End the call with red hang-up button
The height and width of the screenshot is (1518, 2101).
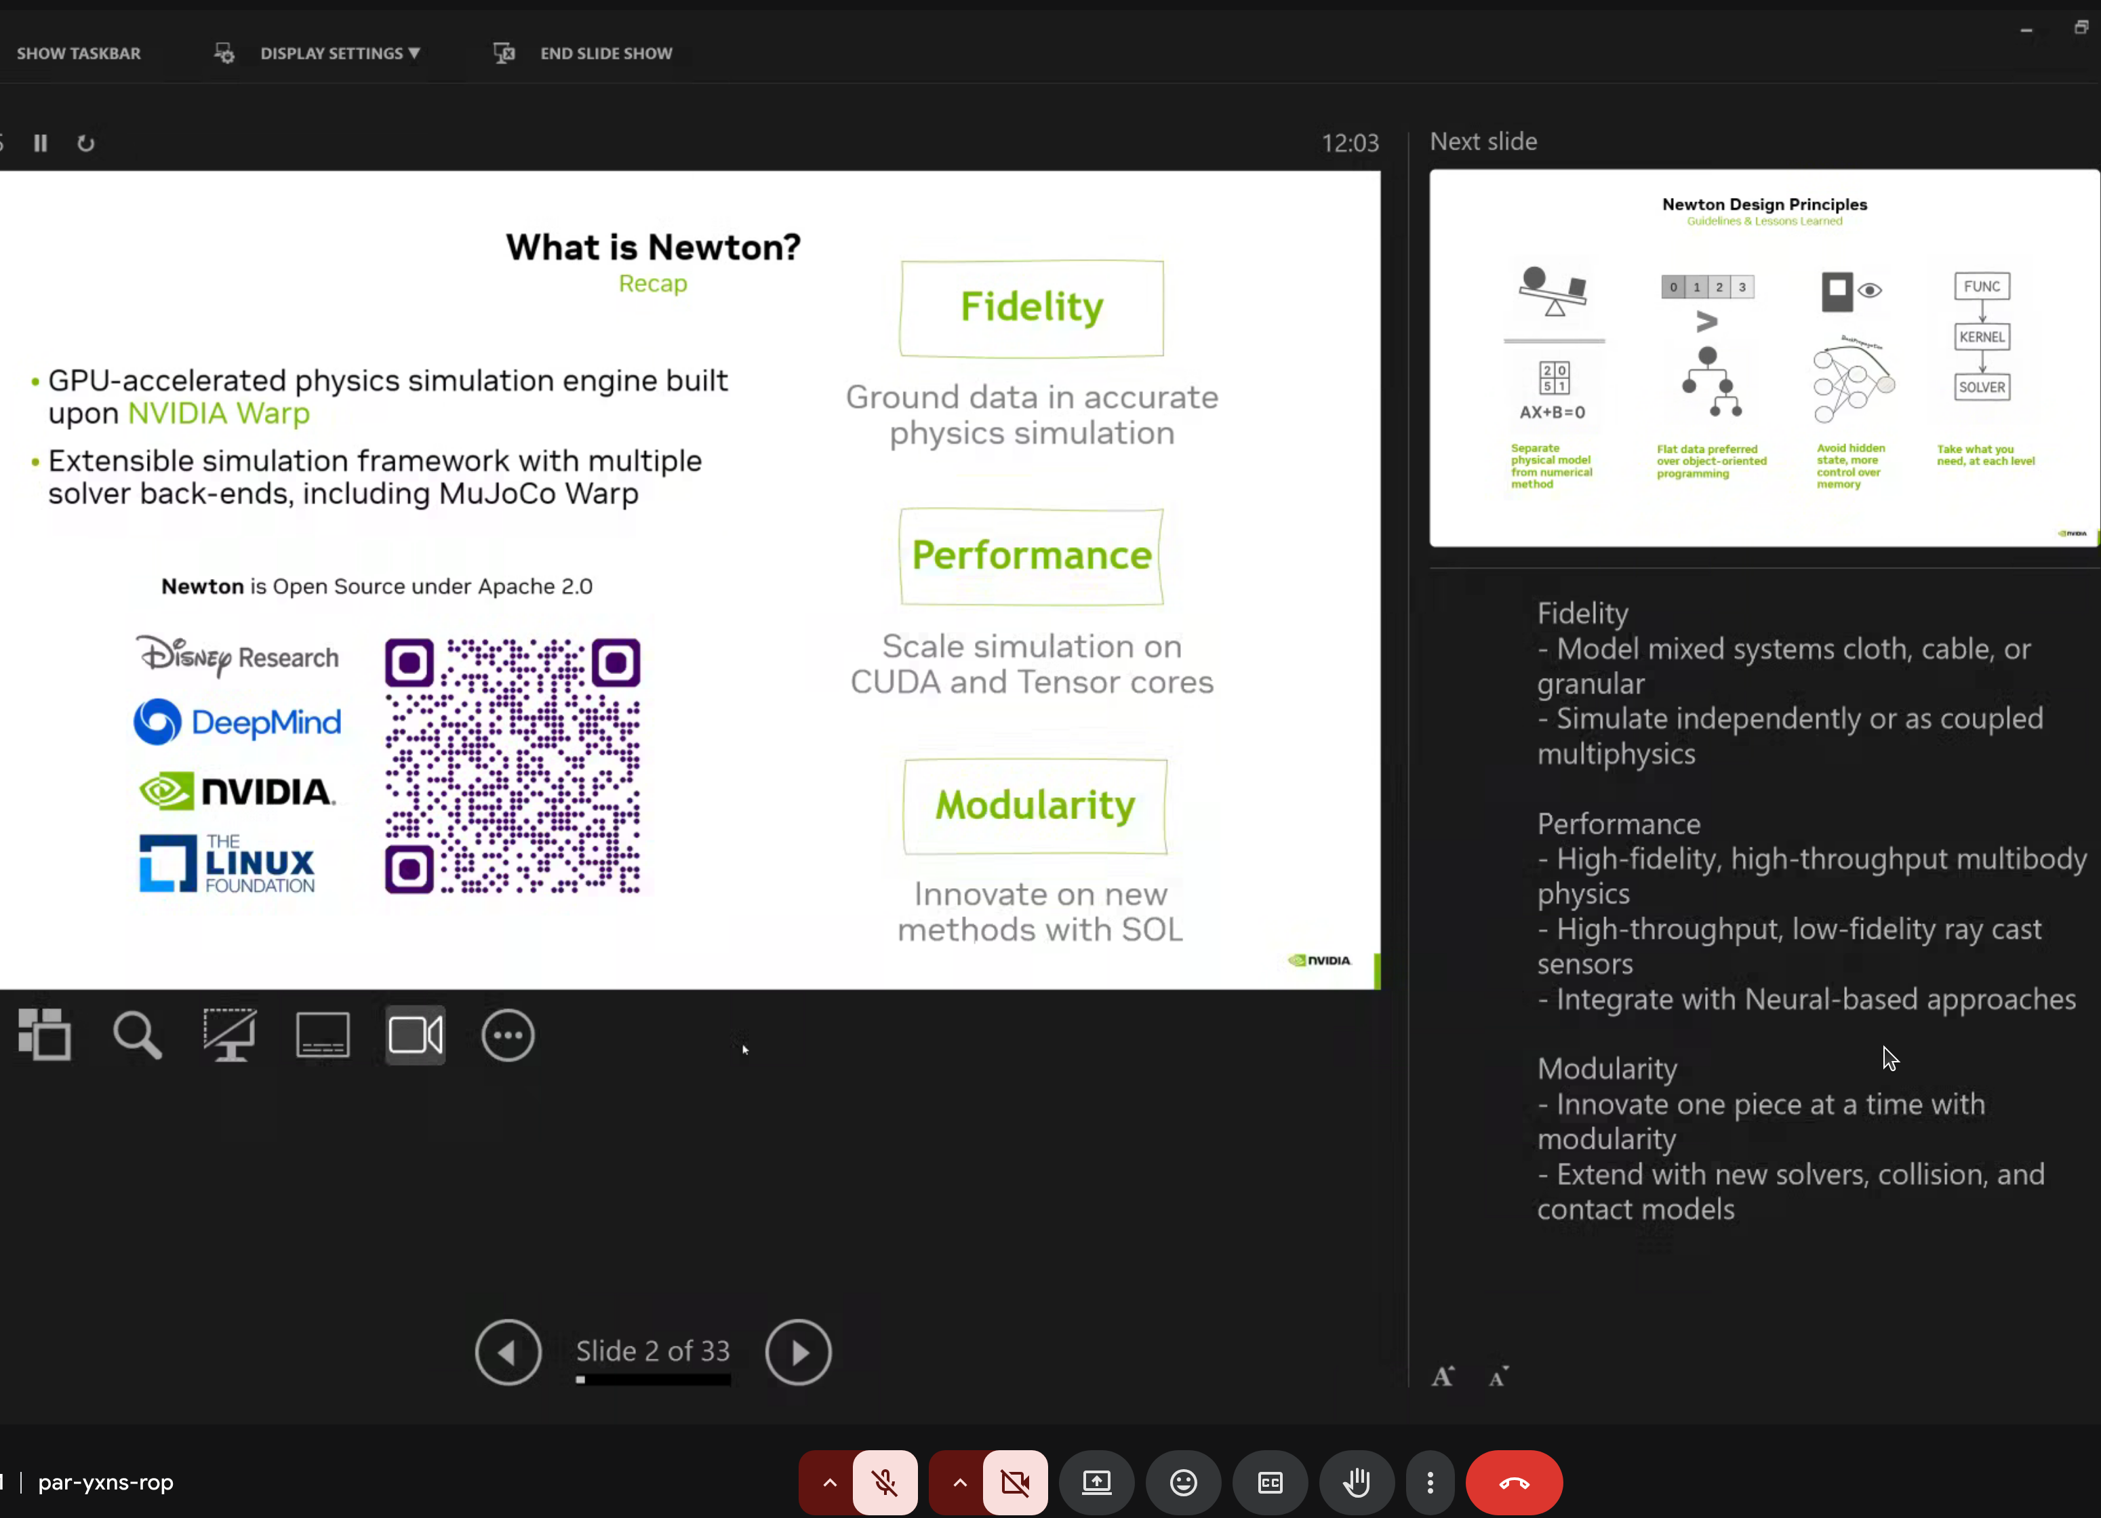point(1514,1483)
